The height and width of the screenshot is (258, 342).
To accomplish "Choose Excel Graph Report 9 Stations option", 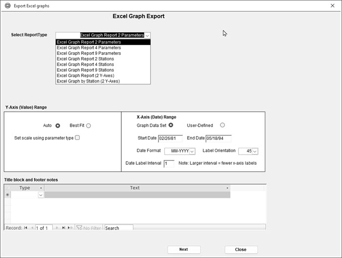I will click(x=103, y=70).
